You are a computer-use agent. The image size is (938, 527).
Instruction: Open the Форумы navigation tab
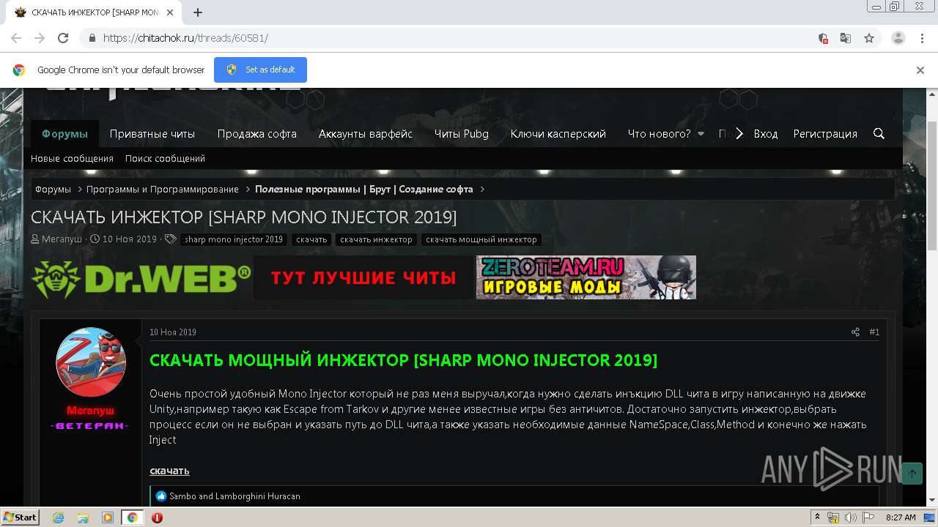click(x=64, y=134)
